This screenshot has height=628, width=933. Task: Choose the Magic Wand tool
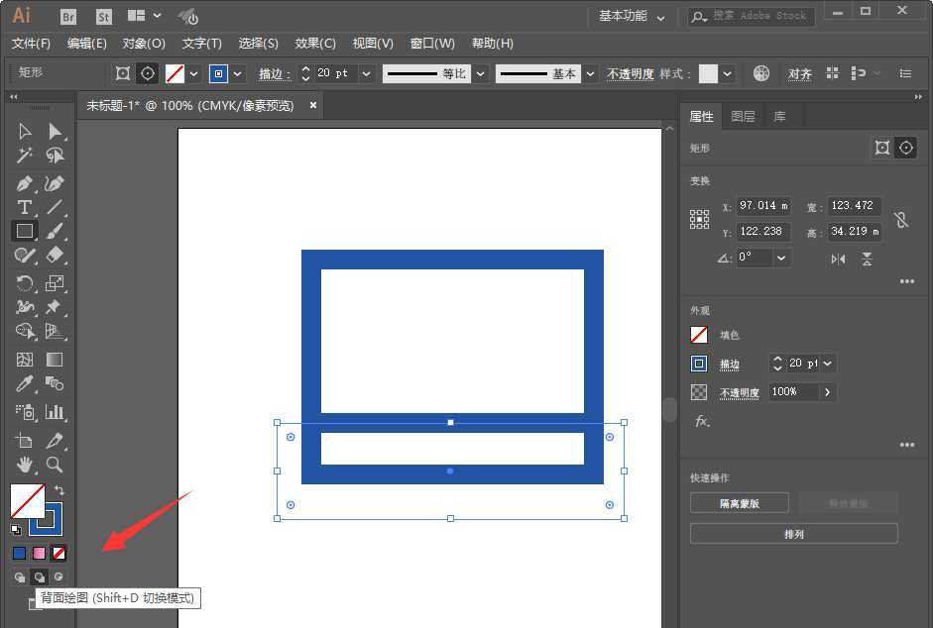(24, 156)
